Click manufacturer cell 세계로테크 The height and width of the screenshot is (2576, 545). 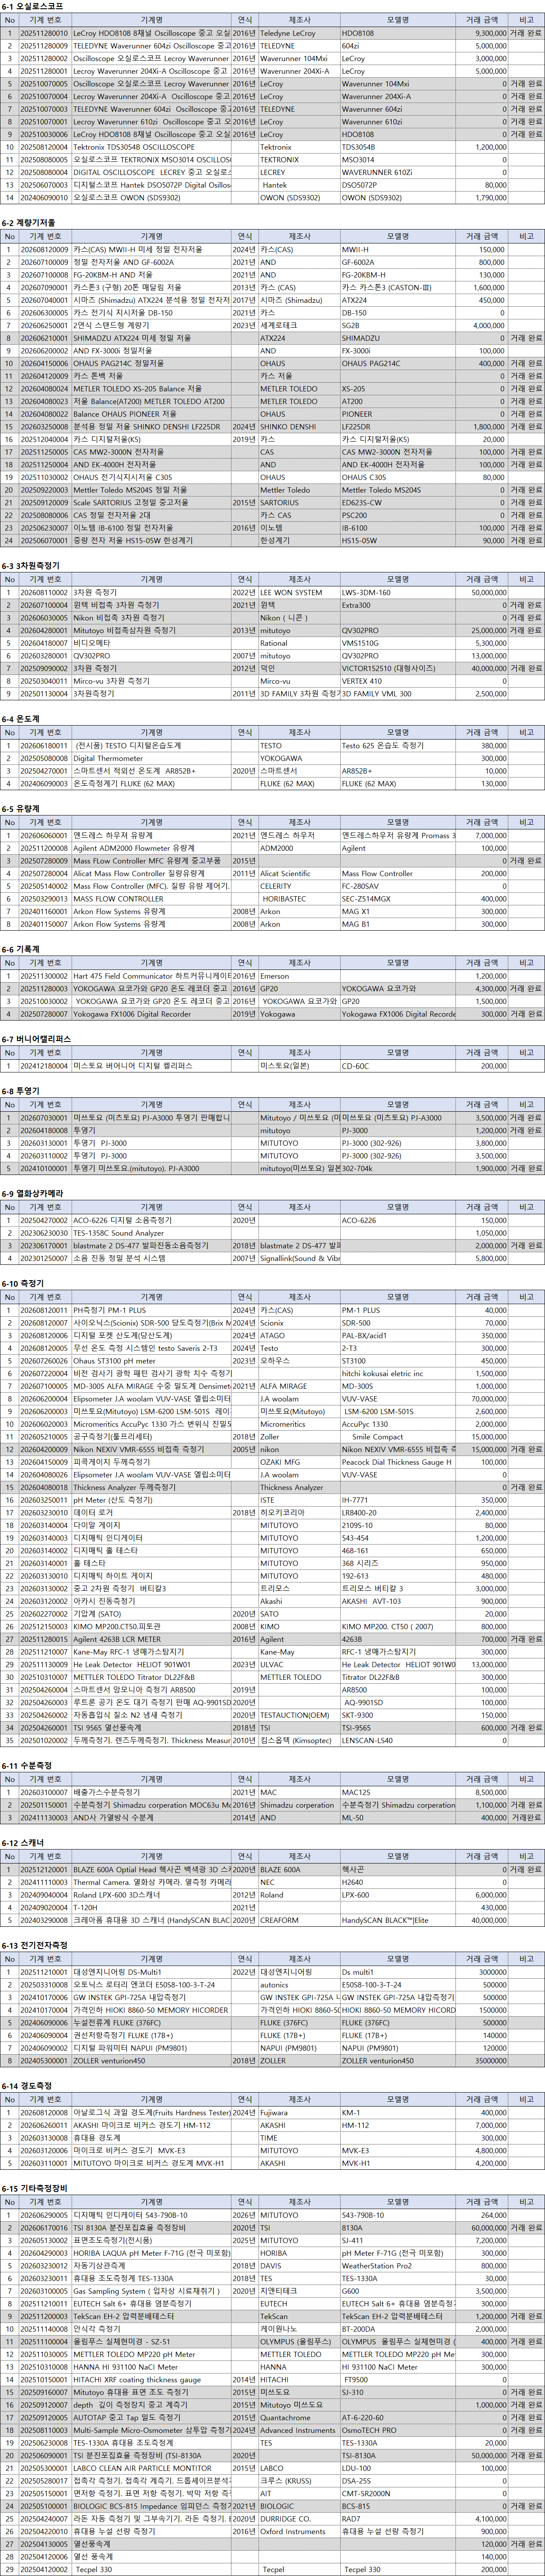coord(299,325)
